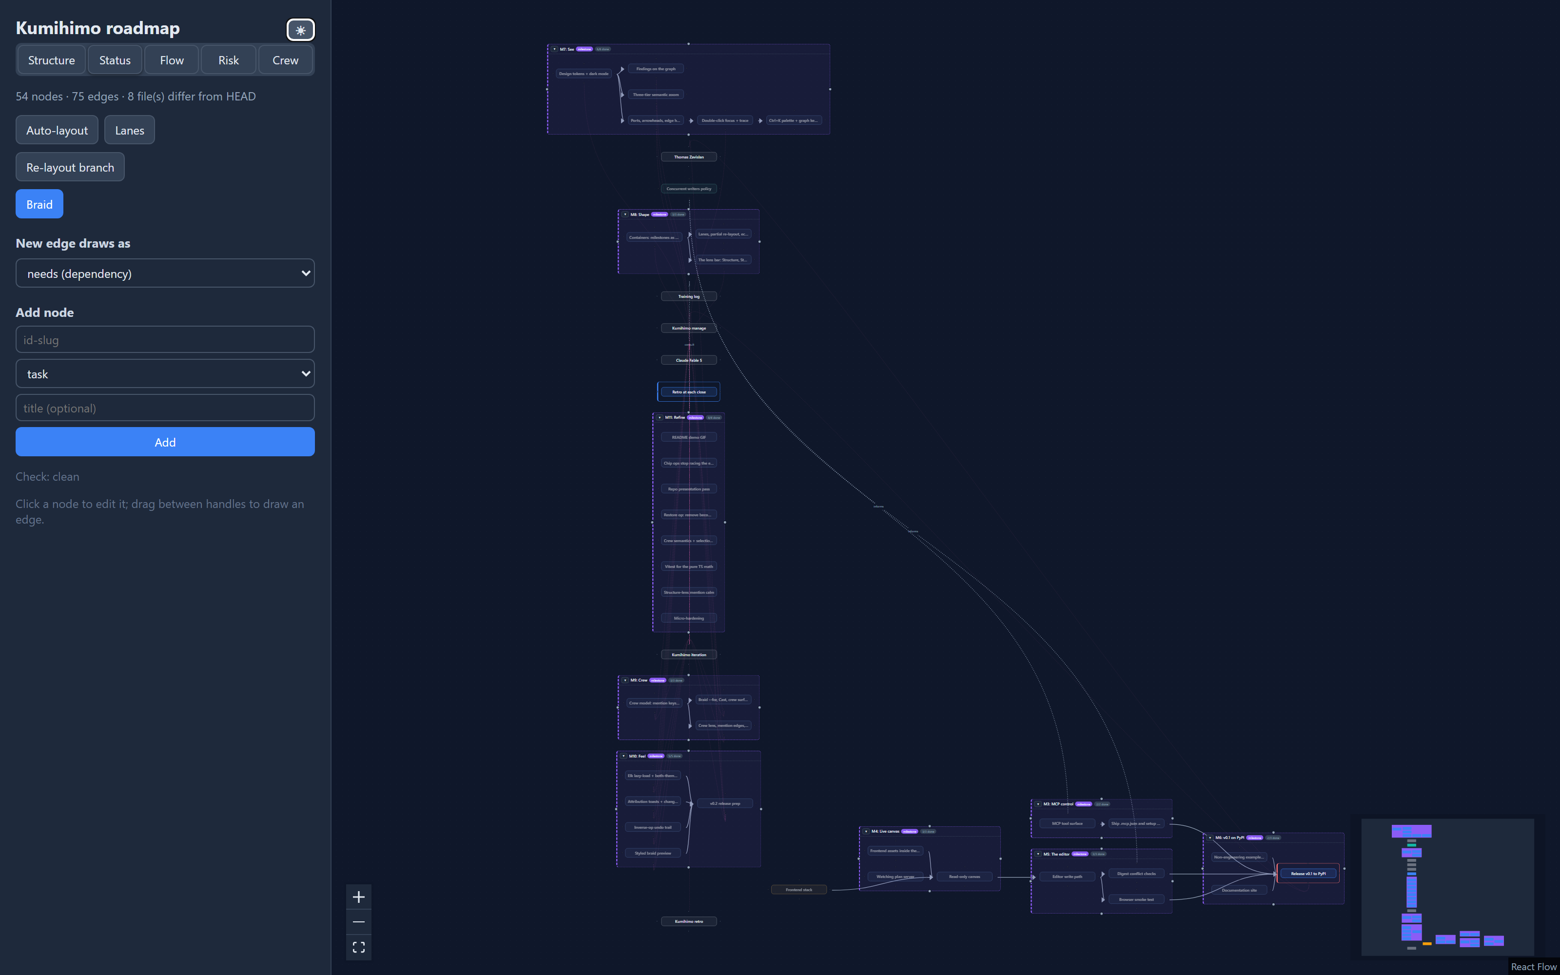The image size is (1560, 975).
Task: Focus the title (optional) input field
Action: 165,408
